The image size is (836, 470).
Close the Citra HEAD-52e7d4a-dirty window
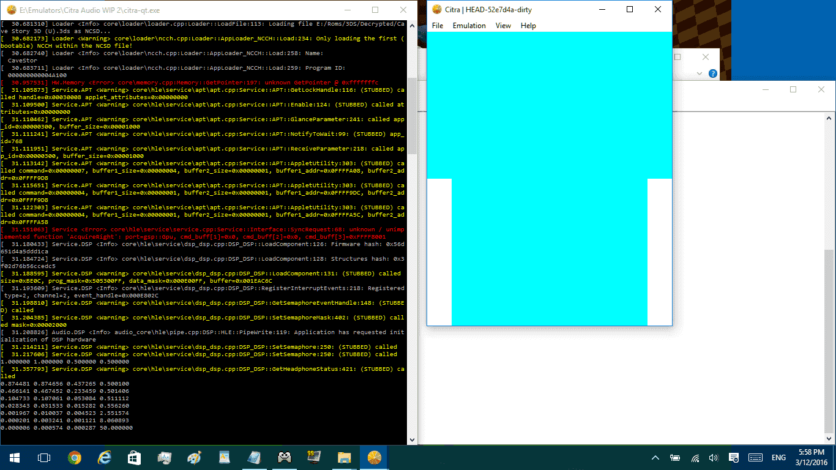pos(658,9)
